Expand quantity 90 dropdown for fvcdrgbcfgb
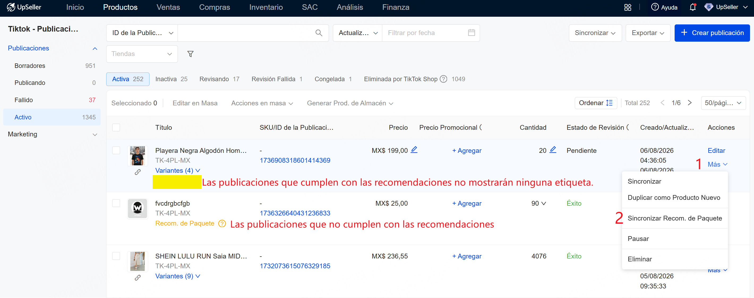The image size is (754, 298). pos(543,203)
